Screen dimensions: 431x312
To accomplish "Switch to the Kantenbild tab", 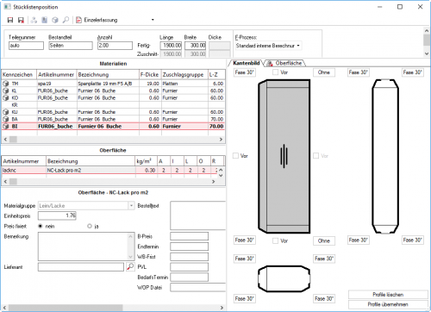I will [x=247, y=63].
